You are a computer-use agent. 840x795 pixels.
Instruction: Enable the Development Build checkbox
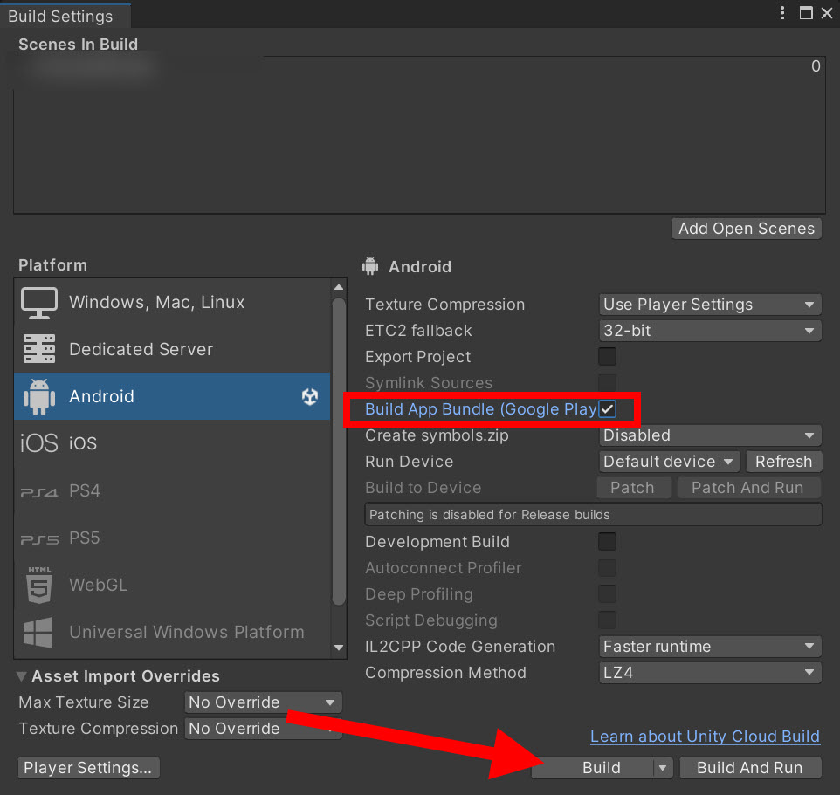tap(607, 542)
